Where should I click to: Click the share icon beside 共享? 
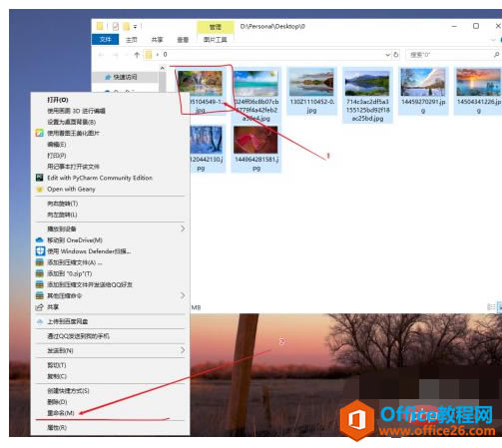click(x=39, y=307)
